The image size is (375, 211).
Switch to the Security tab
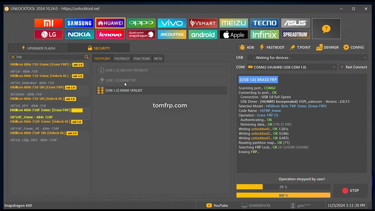[x=99, y=48]
